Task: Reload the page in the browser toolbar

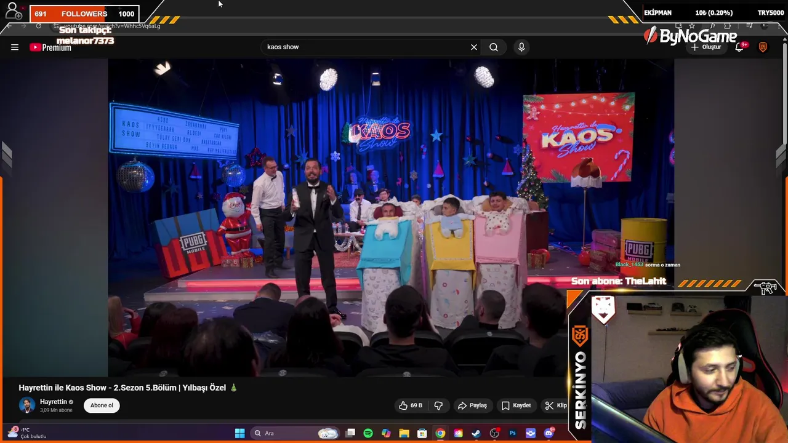Action: click(38, 26)
